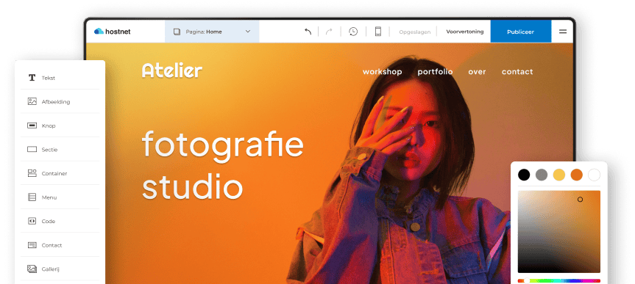Image resolution: width=635 pixels, height=284 pixels.
Task: Pick the black color swatch
Action: pos(524,175)
